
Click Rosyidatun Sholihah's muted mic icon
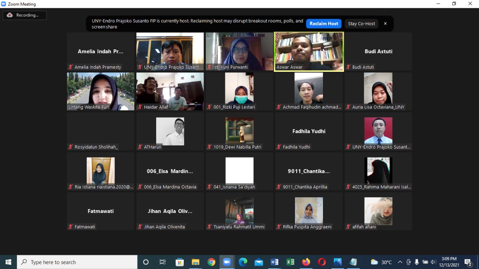coord(70,147)
